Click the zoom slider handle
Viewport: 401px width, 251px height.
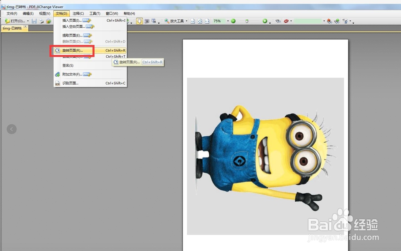pyautogui.click(x=247, y=21)
